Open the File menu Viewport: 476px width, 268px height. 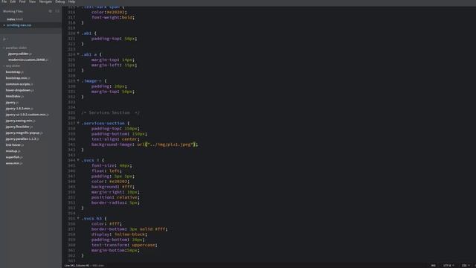click(4, 1)
